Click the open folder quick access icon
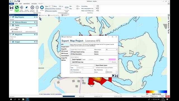Image resolution: width=179 pixels, height=101 pixels. point(12,1)
